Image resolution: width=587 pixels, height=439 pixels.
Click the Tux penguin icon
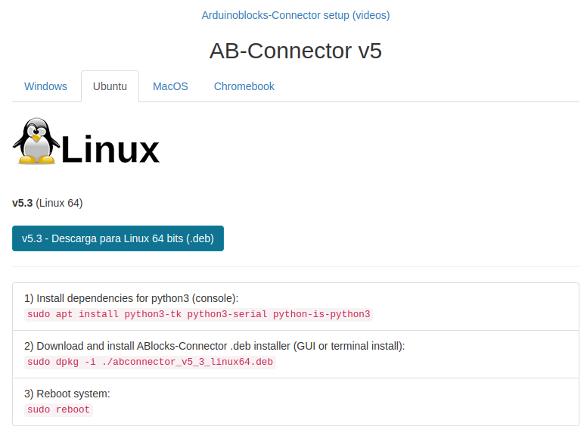click(x=36, y=142)
